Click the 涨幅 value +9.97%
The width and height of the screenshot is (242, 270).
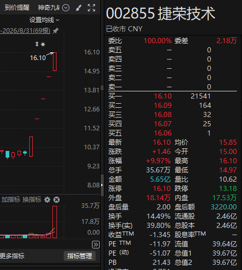point(158,161)
